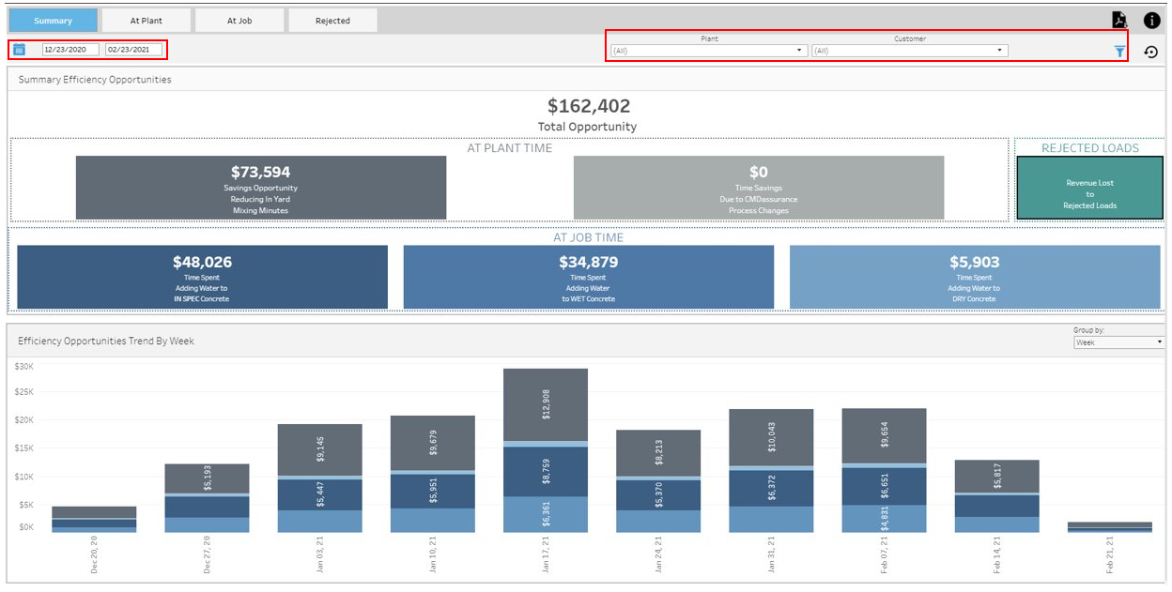Expand the Customer dropdown
Image resolution: width=1172 pixels, height=592 pixels.
tap(910, 51)
